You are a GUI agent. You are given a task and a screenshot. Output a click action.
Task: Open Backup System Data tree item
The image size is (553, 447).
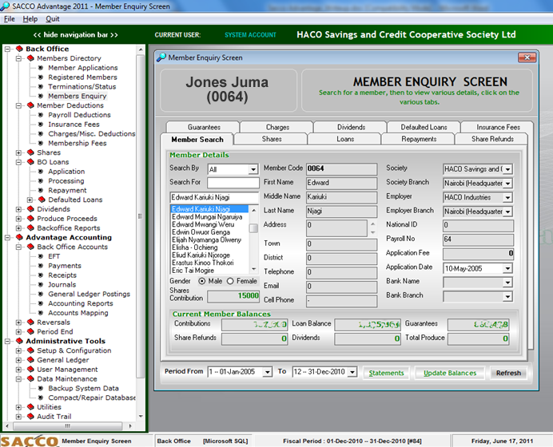[x=83, y=388]
